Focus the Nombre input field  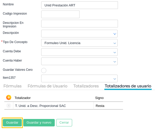tap(79, 5)
